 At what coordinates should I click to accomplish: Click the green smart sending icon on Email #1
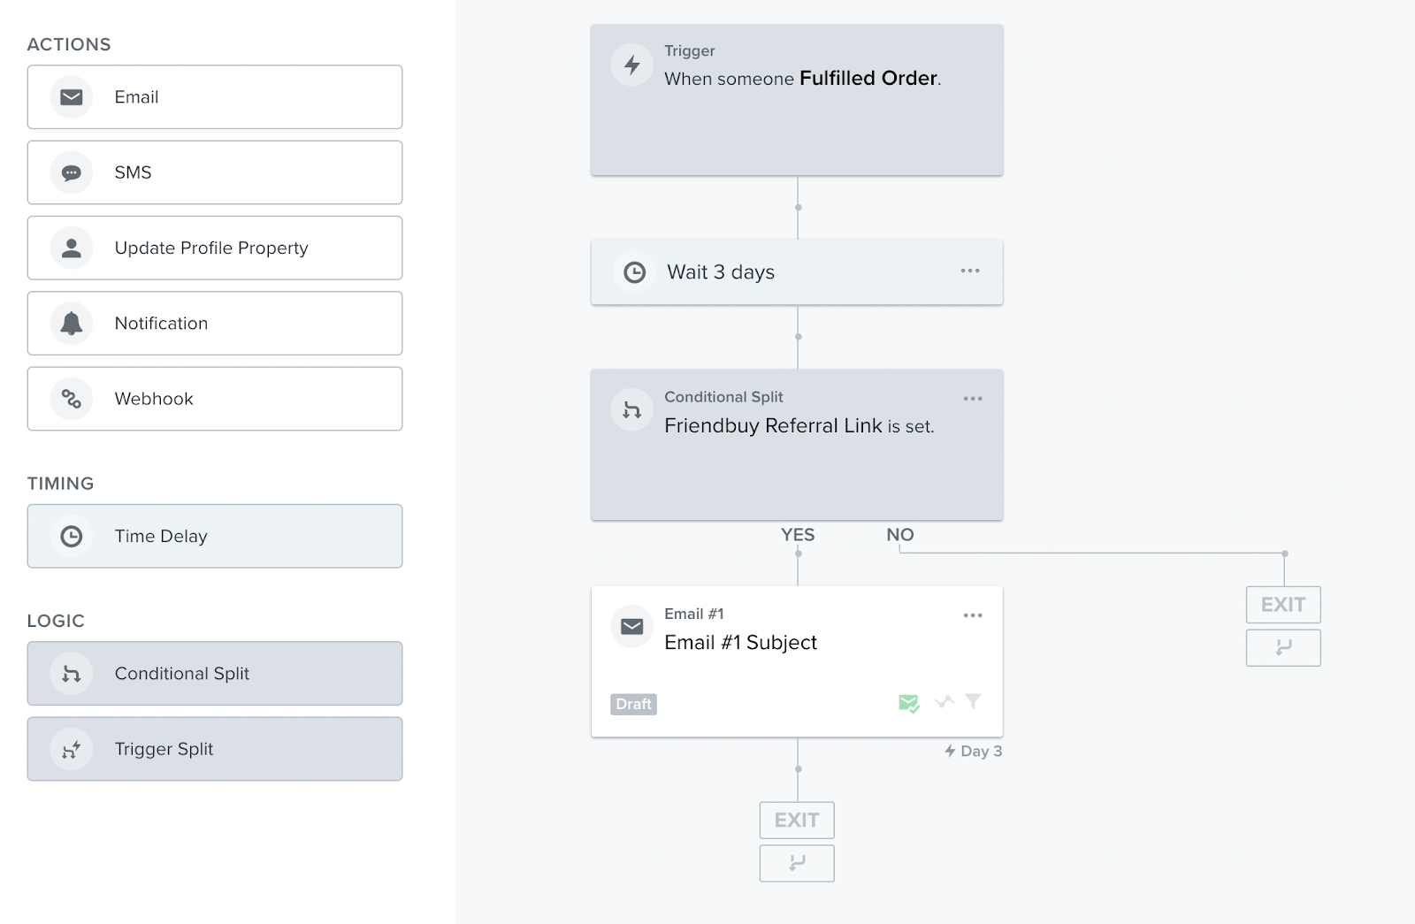tap(908, 703)
